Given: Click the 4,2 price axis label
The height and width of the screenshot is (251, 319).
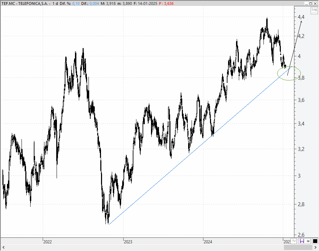Looking at the screenshot, I should point(301,36).
